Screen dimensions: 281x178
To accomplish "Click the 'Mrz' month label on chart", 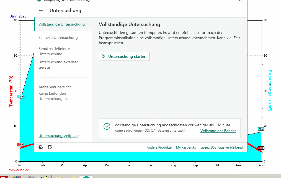I will point(63,165).
